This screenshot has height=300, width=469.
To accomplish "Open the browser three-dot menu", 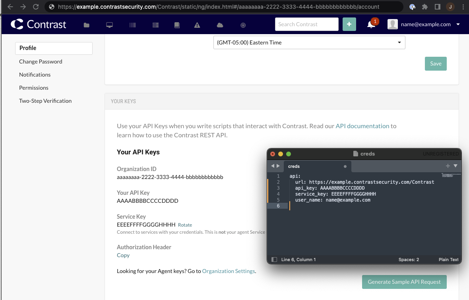I will click(463, 7).
